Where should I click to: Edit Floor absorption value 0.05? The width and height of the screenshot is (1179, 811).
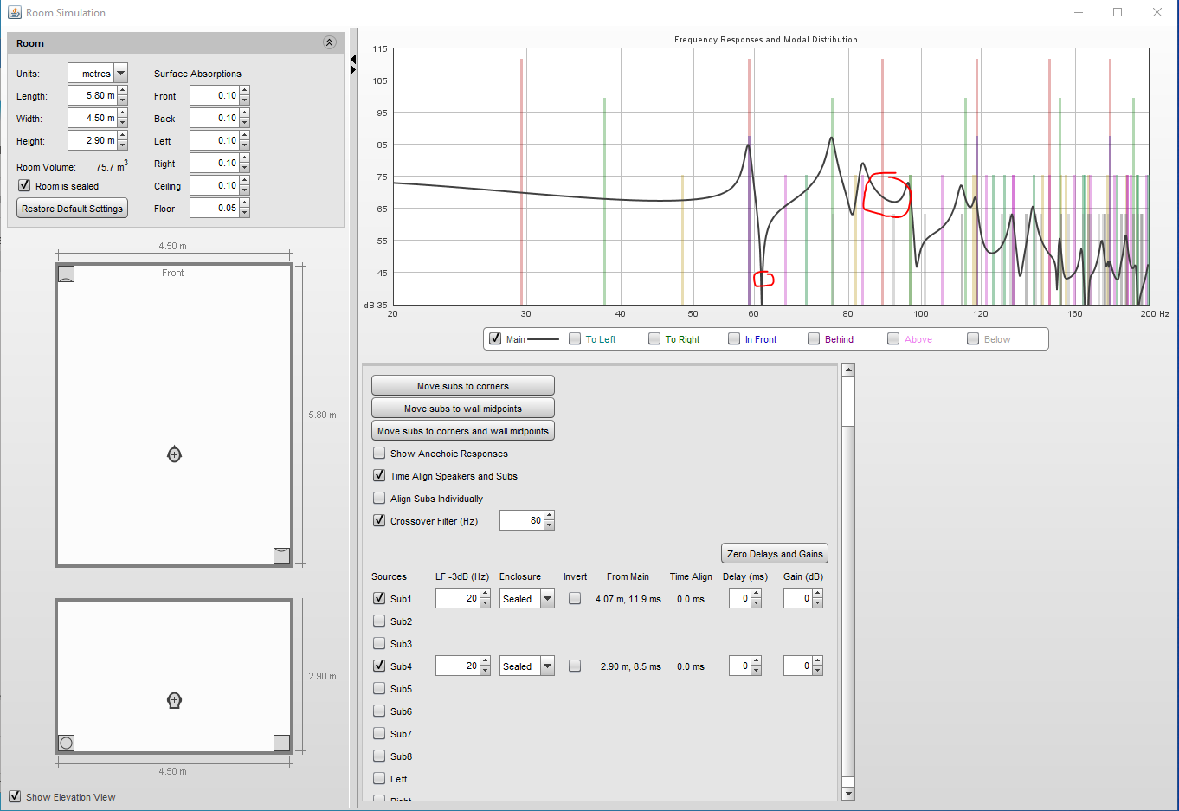tap(215, 209)
